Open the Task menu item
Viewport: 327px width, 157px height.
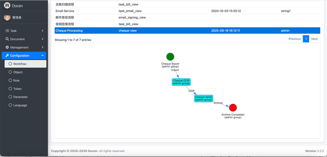24,31
